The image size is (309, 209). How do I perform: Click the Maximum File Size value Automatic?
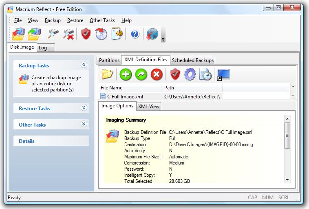click(x=179, y=157)
